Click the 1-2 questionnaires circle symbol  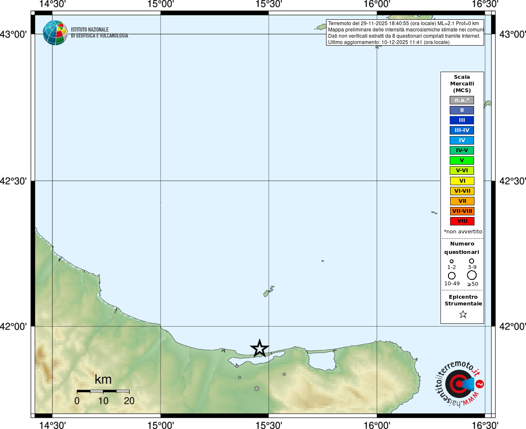(x=451, y=261)
